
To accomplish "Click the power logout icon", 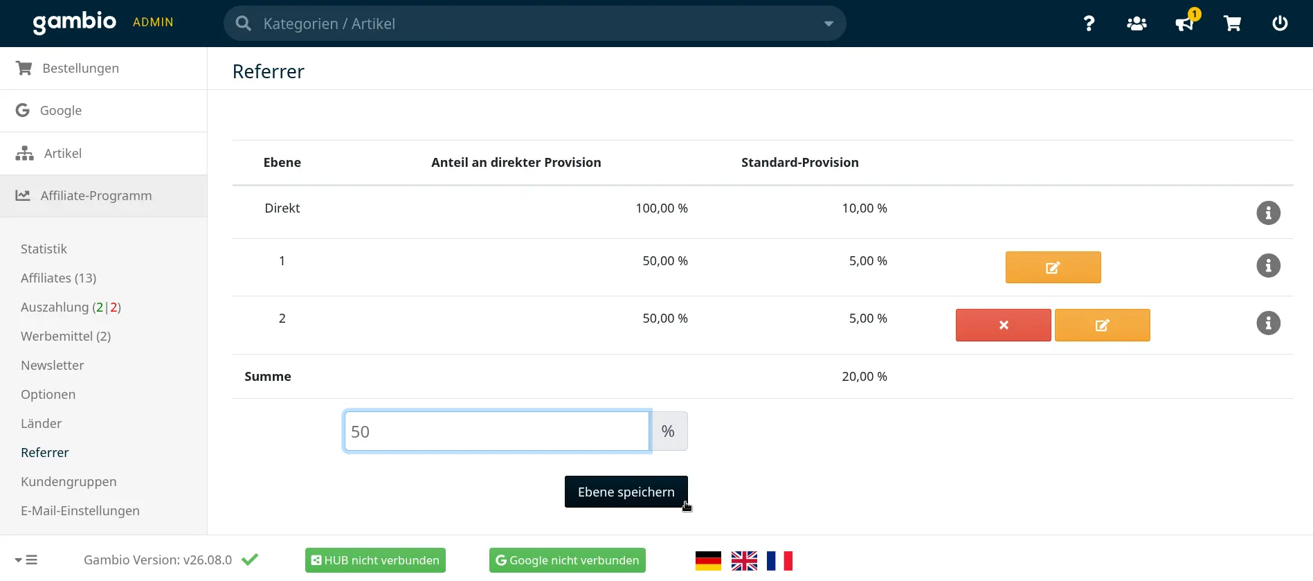I will 1280,24.
